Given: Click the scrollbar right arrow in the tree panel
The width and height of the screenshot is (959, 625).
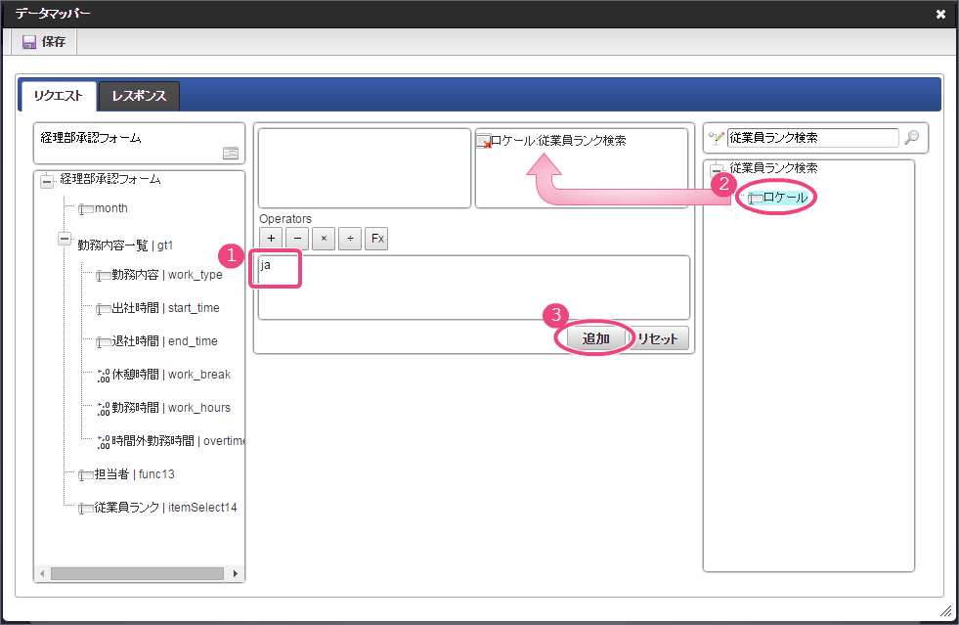Looking at the screenshot, I should [236, 573].
